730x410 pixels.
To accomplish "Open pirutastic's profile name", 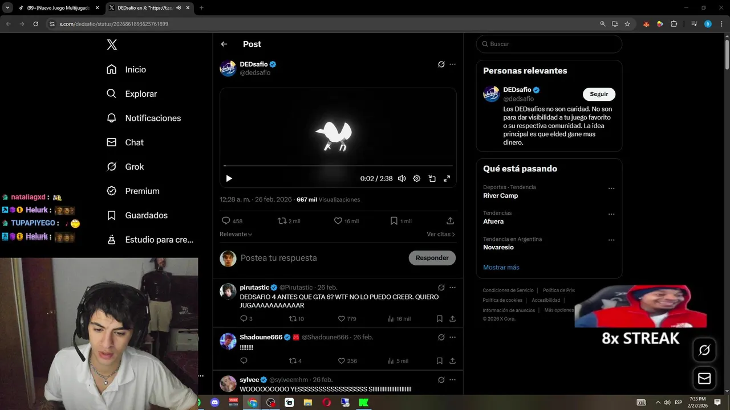I will [x=254, y=288].
